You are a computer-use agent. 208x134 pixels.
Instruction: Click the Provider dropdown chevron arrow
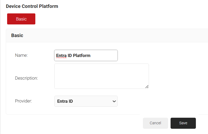tap(114, 101)
